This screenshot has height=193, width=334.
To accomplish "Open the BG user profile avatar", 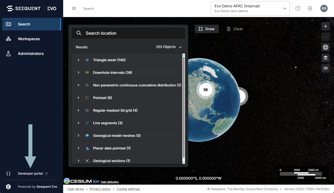I will tap(324, 8).
